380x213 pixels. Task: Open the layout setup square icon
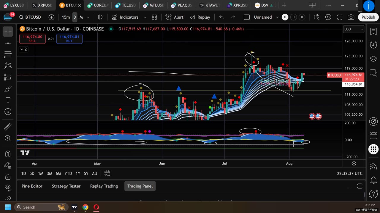(x=247, y=17)
